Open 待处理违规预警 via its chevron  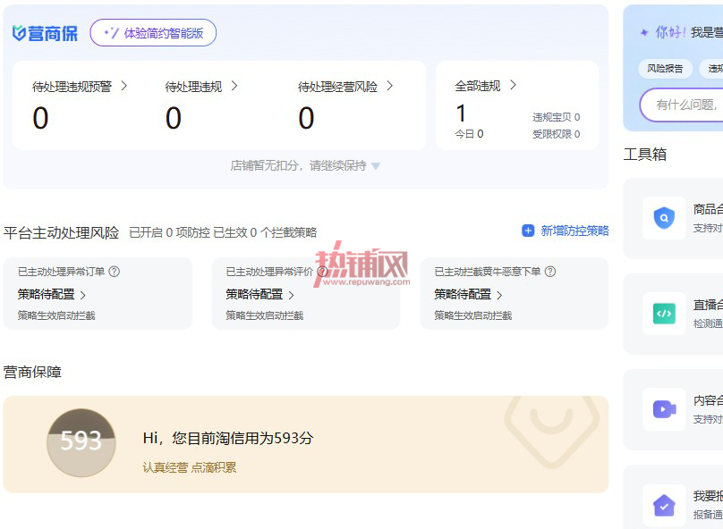pyautogui.click(x=123, y=86)
